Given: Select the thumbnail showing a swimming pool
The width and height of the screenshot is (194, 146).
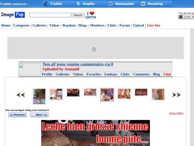Looking at the screenshot, I should tap(39, 97).
